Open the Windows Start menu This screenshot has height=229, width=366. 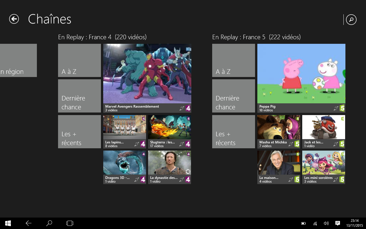pos(8,223)
